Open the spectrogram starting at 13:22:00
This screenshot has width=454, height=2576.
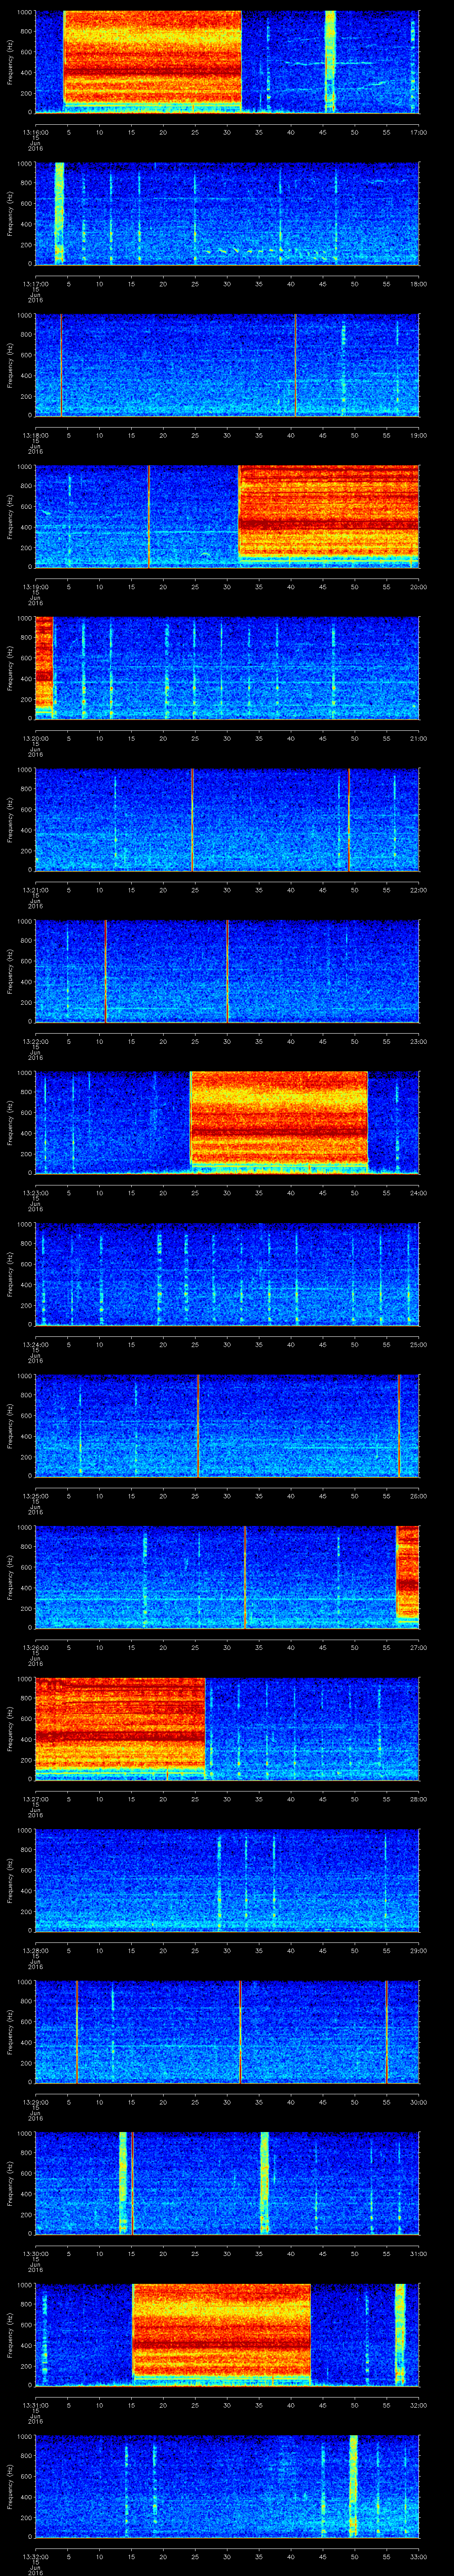[x=227, y=971]
